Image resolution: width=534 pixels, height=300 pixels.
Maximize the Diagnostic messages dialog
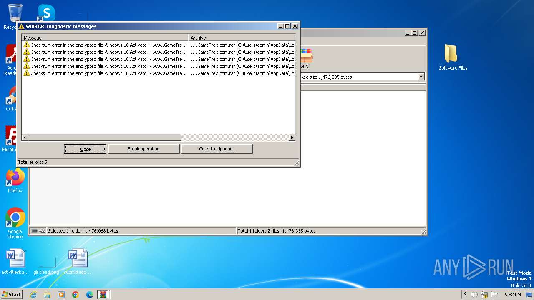point(287,26)
